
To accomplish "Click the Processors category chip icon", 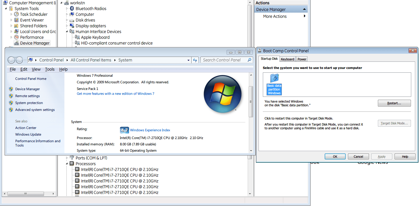I will pos(72,164).
